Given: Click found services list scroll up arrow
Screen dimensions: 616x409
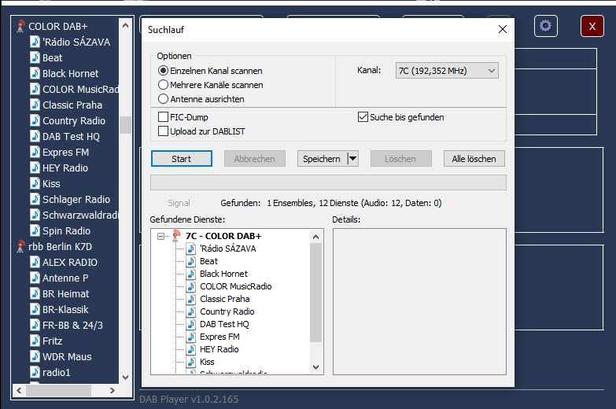Looking at the screenshot, I should pyautogui.click(x=315, y=237).
